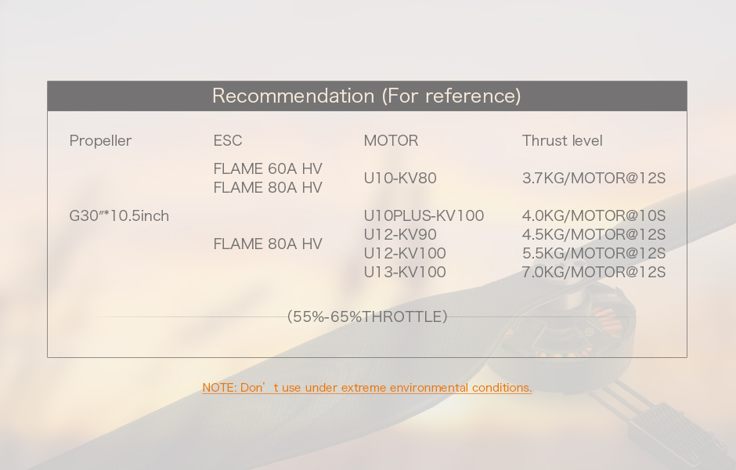Click the Thrust level column heading
Image resolution: width=736 pixels, height=470 pixels.
pos(562,141)
